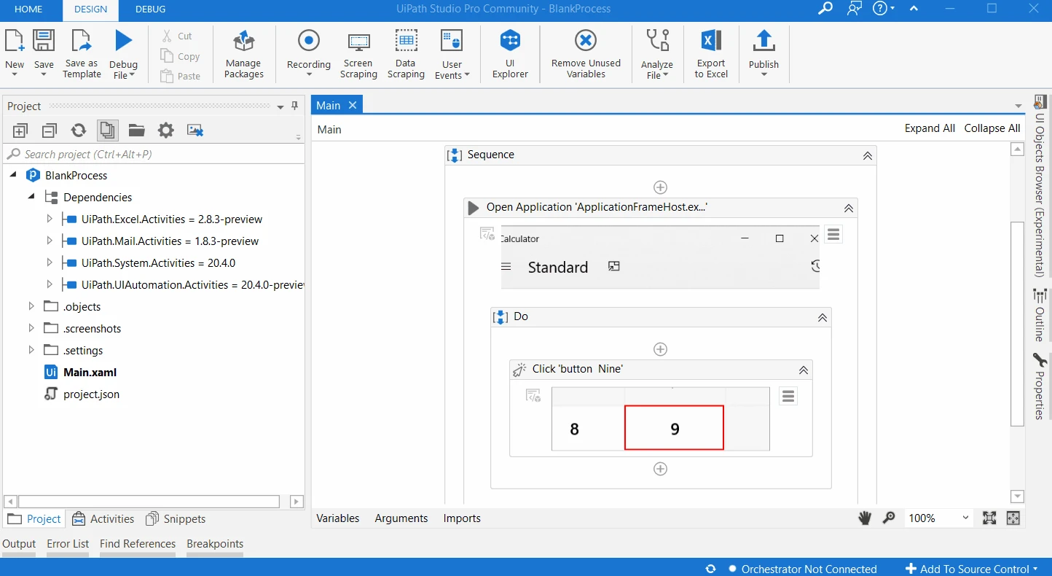
Task: Click Expand All link
Action: coord(930,128)
